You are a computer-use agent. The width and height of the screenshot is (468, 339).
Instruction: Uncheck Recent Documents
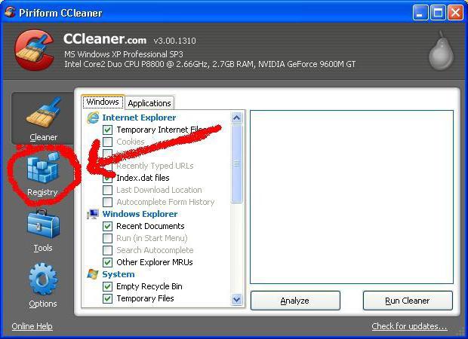coord(107,226)
